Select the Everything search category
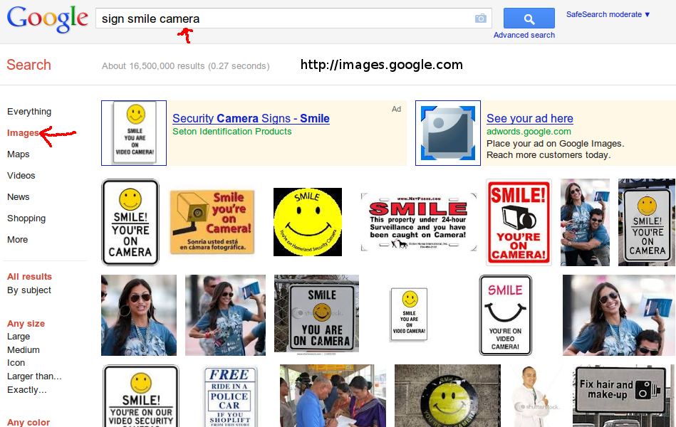Image resolution: width=676 pixels, height=427 pixels. tap(29, 112)
